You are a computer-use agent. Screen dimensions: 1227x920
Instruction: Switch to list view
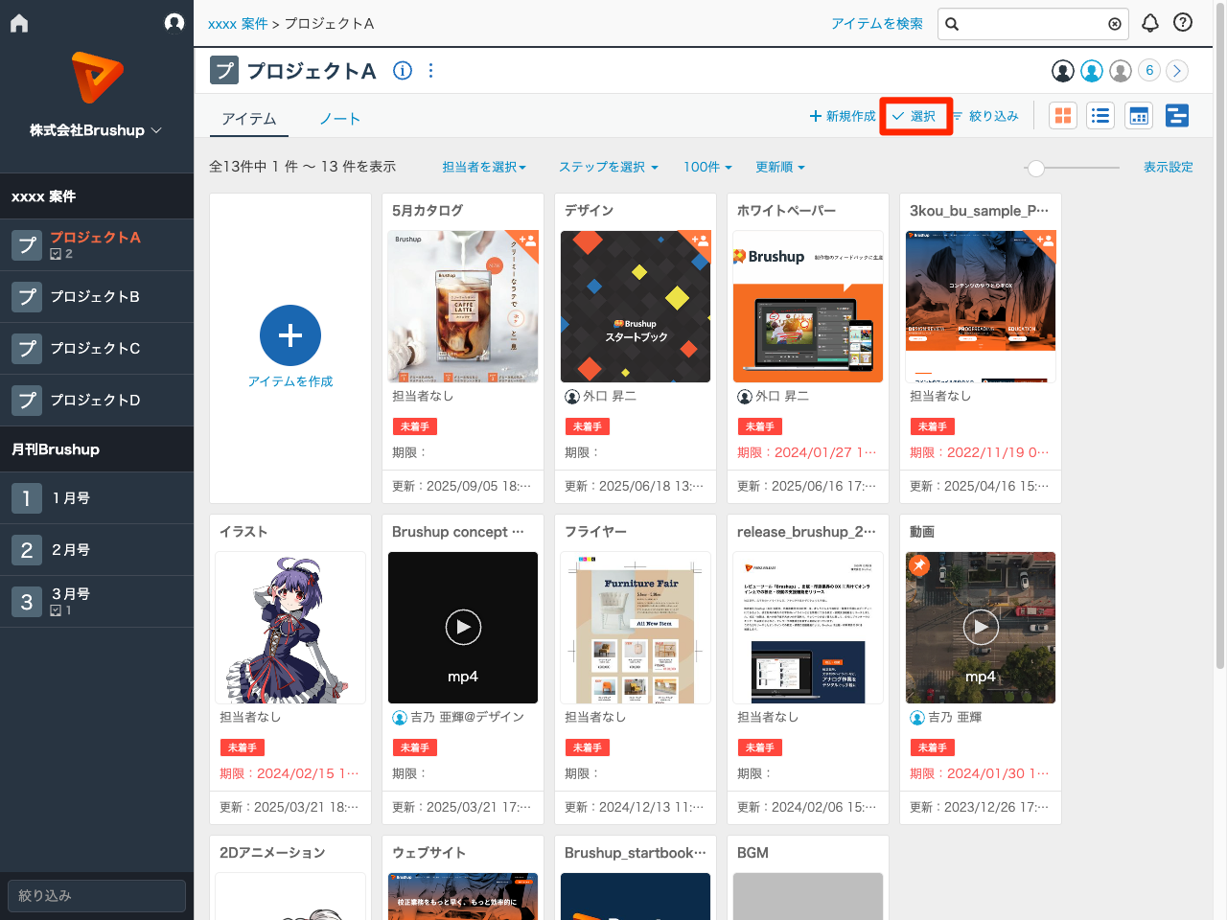[1100, 116]
